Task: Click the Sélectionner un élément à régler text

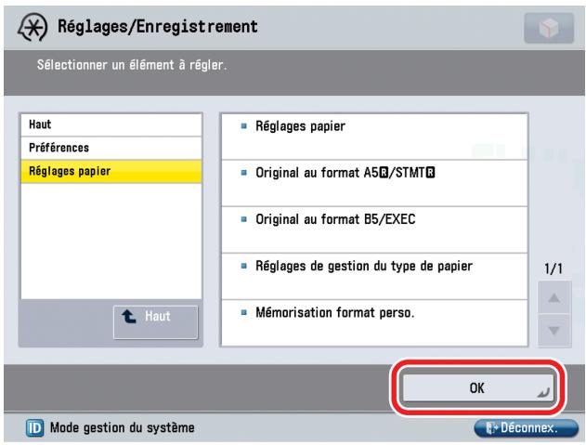Action: (132, 65)
